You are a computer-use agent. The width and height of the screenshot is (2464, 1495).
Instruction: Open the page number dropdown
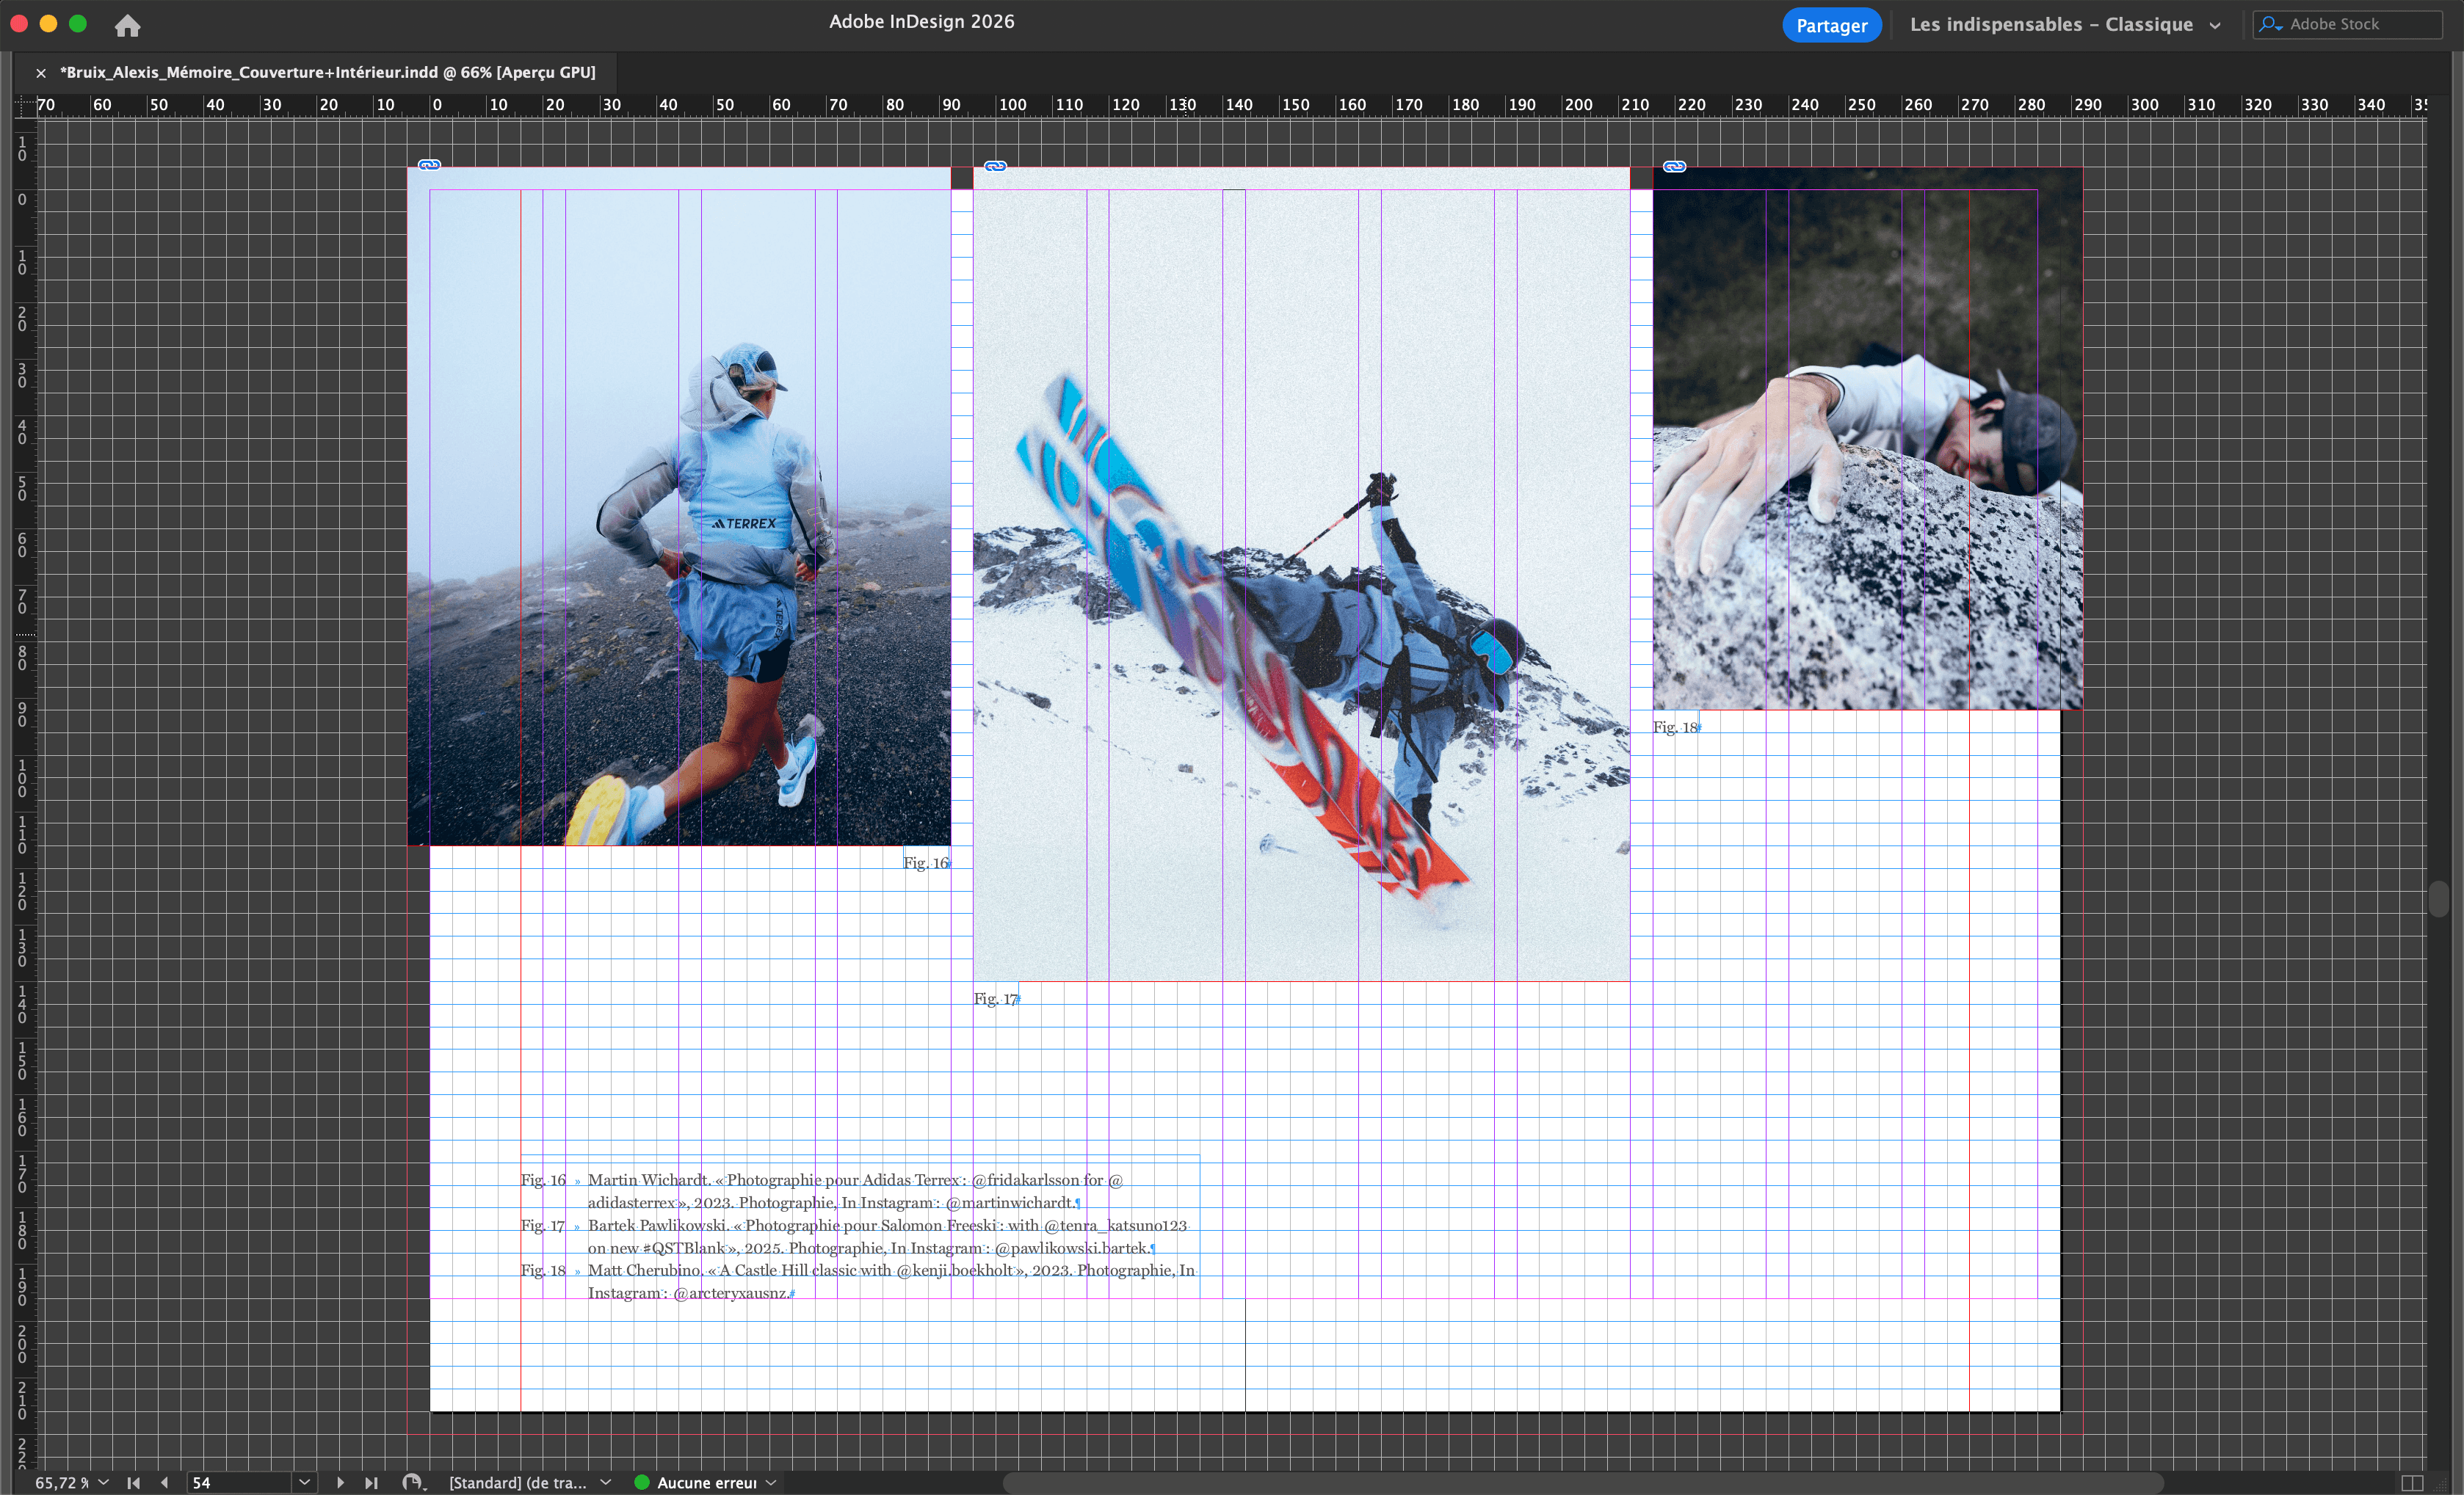304,1483
